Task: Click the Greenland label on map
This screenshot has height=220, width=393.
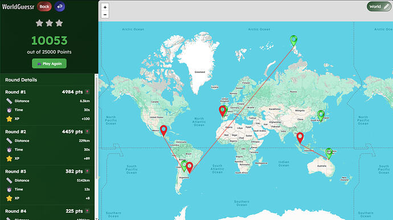Action: point(200,72)
